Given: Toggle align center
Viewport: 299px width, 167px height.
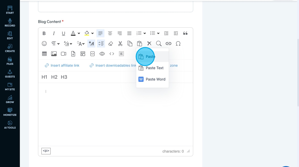Looking at the screenshot, I should pyautogui.click(x=110, y=33).
